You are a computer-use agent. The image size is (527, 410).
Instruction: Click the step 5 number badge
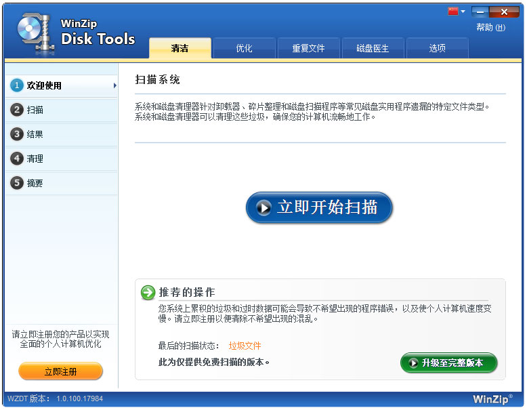(x=16, y=183)
